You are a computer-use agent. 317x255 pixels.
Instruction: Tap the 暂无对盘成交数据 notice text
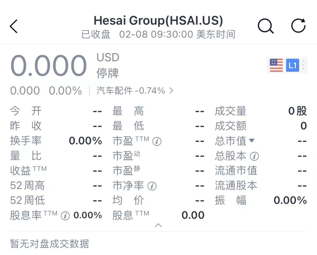click(50, 244)
